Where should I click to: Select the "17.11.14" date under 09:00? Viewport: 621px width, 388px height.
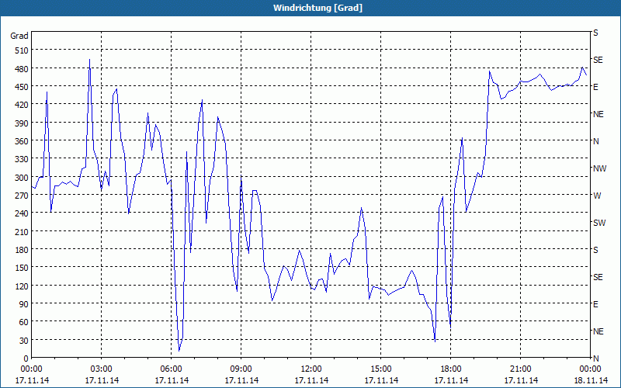coord(241,380)
